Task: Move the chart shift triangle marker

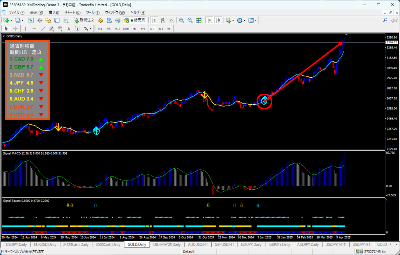Action: 346,34
